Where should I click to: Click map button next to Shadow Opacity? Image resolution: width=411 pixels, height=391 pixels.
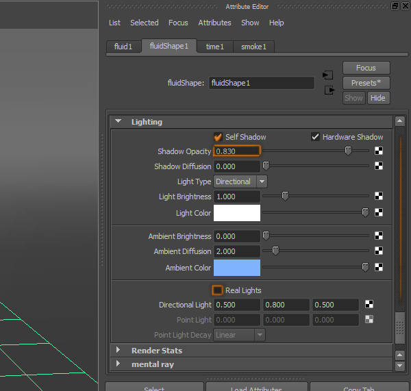379,151
